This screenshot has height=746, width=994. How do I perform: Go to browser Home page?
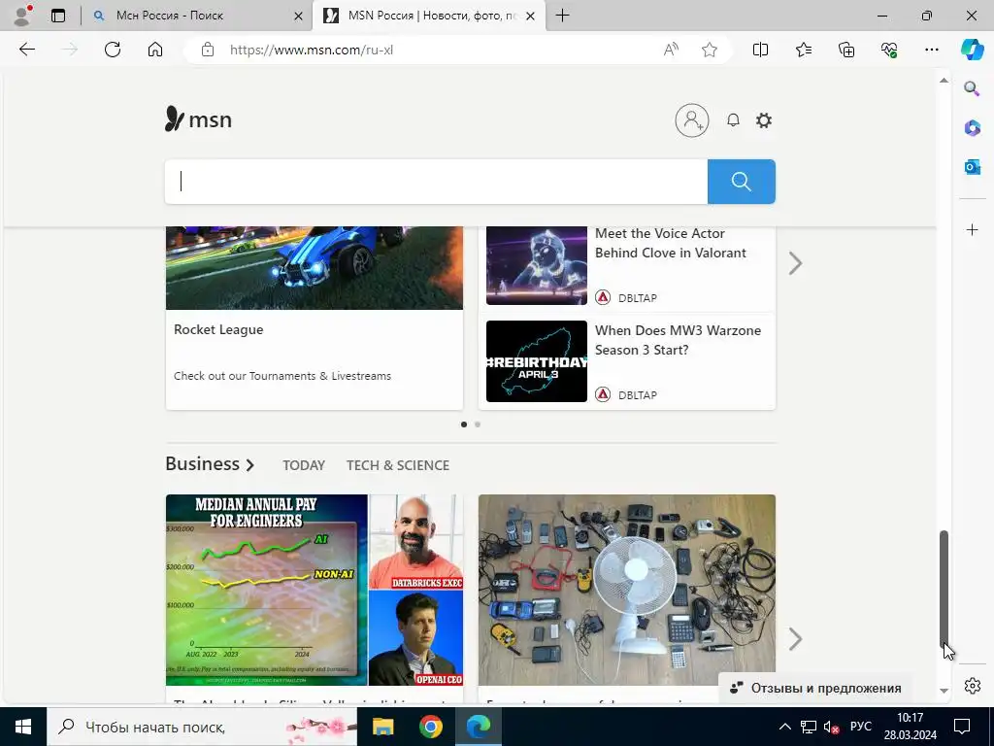pos(155,50)
